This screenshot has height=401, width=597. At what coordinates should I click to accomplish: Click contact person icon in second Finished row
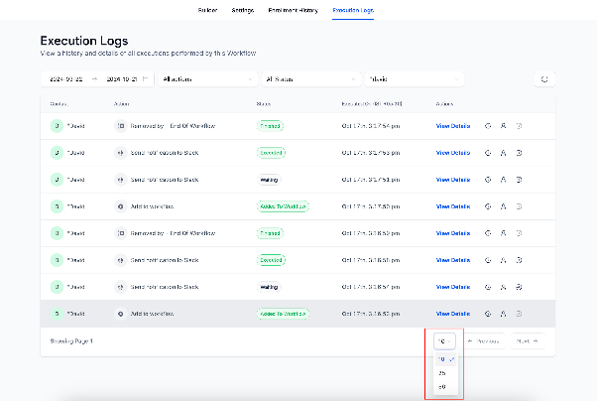tap(503, 233)
